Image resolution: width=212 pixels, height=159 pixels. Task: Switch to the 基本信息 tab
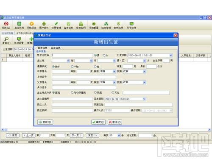(42, 48)
